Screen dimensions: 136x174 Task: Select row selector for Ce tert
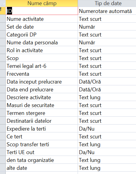tap(3, 137)
